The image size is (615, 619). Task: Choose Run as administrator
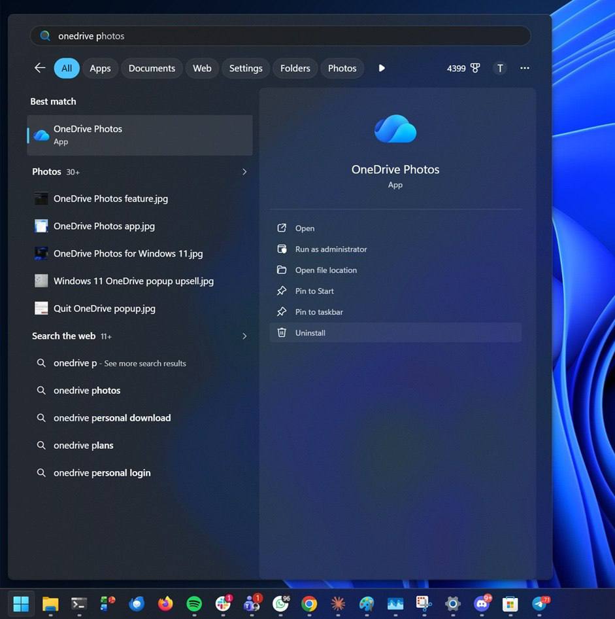[x=395, y=249]
